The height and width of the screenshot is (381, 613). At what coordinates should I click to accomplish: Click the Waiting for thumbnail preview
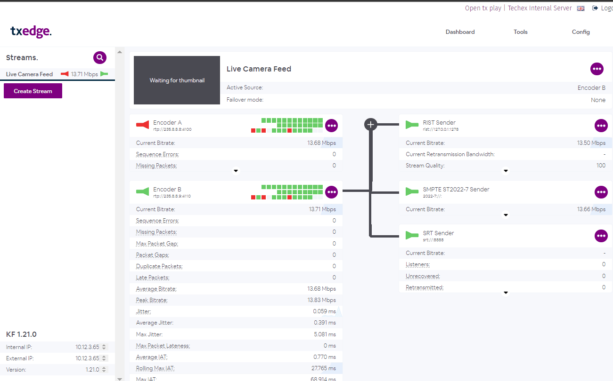point(177,80)
